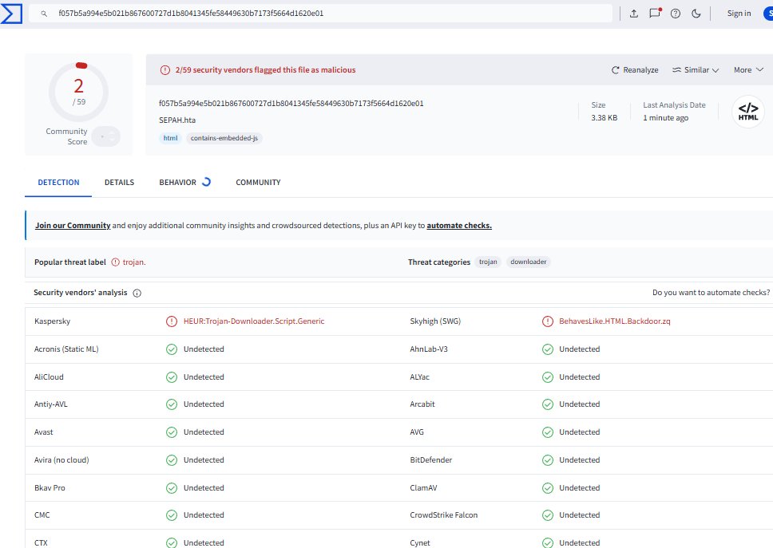
Task: Click the Kaspersky malicious alert icon
Action: [172, 321]
